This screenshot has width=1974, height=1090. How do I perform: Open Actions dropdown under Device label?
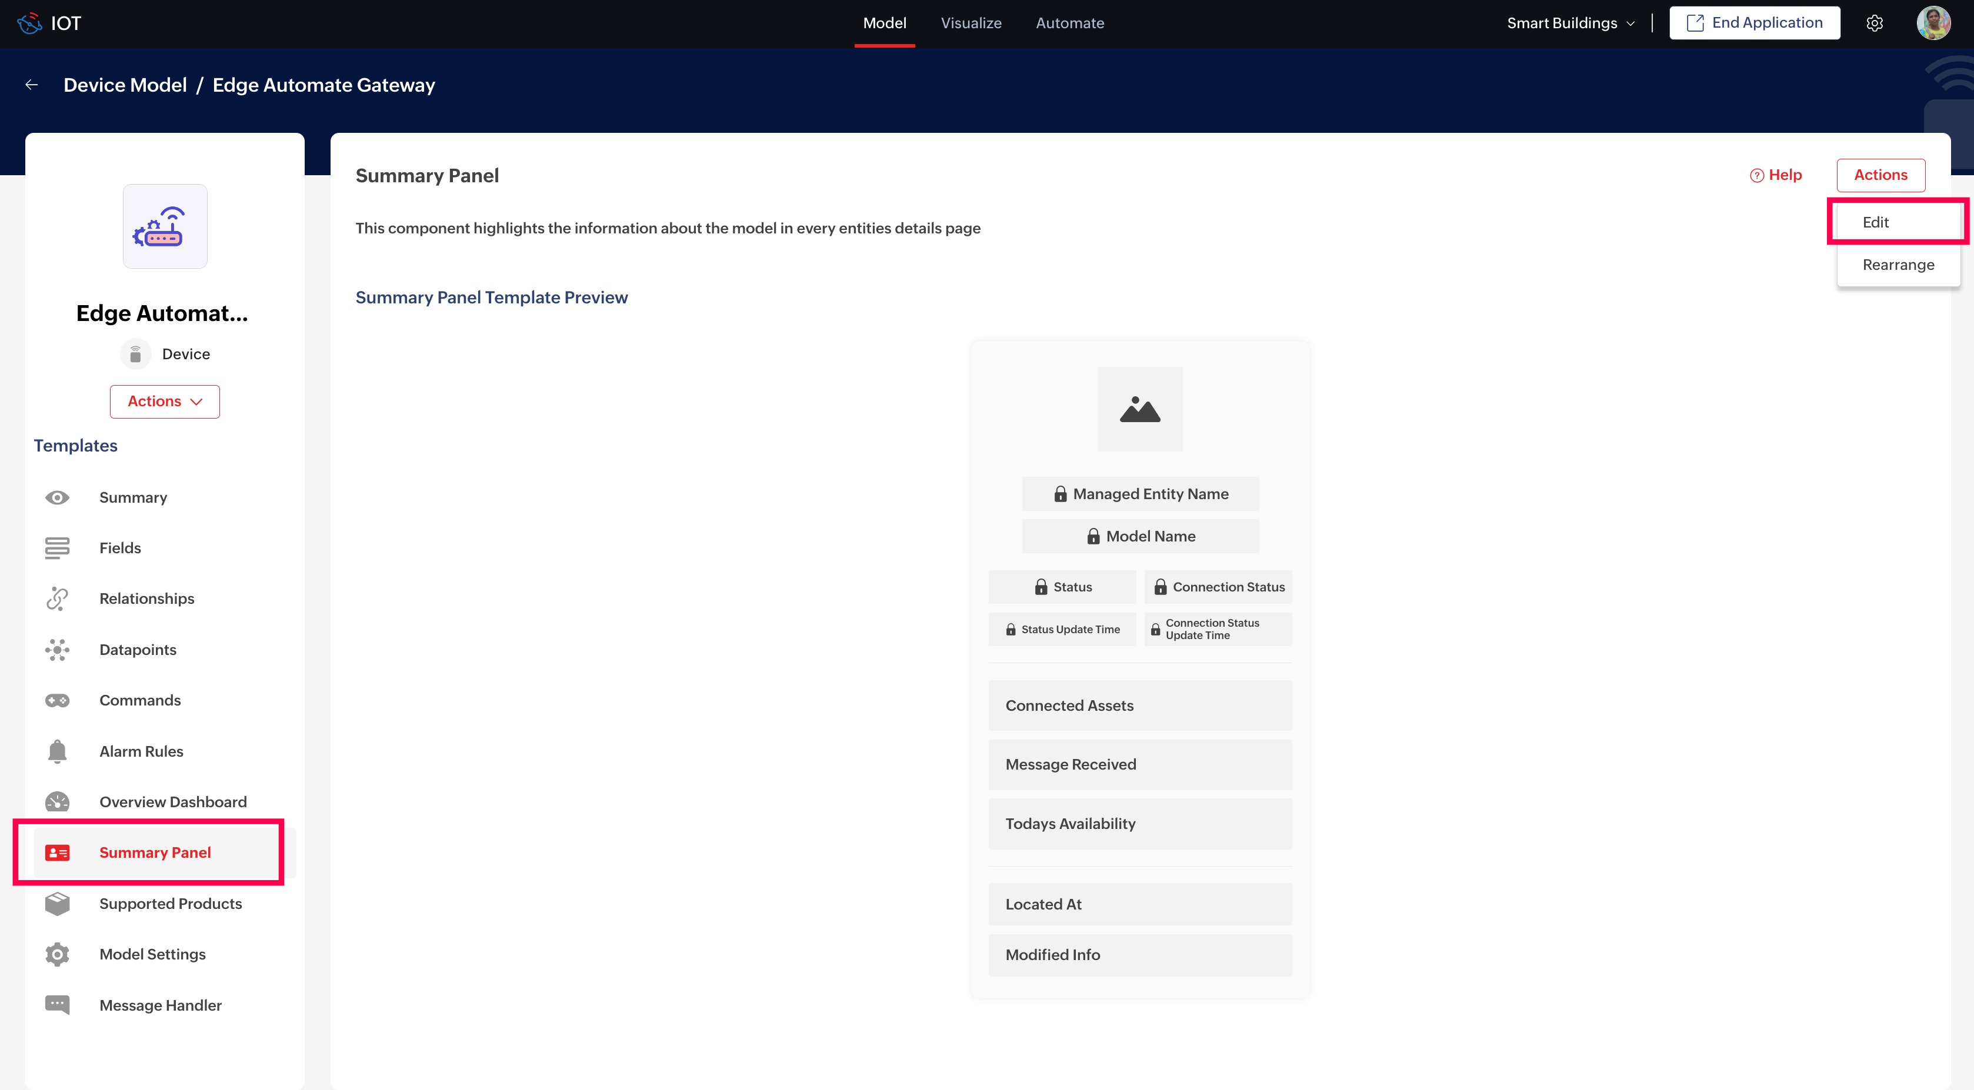[x=164, y=402]
